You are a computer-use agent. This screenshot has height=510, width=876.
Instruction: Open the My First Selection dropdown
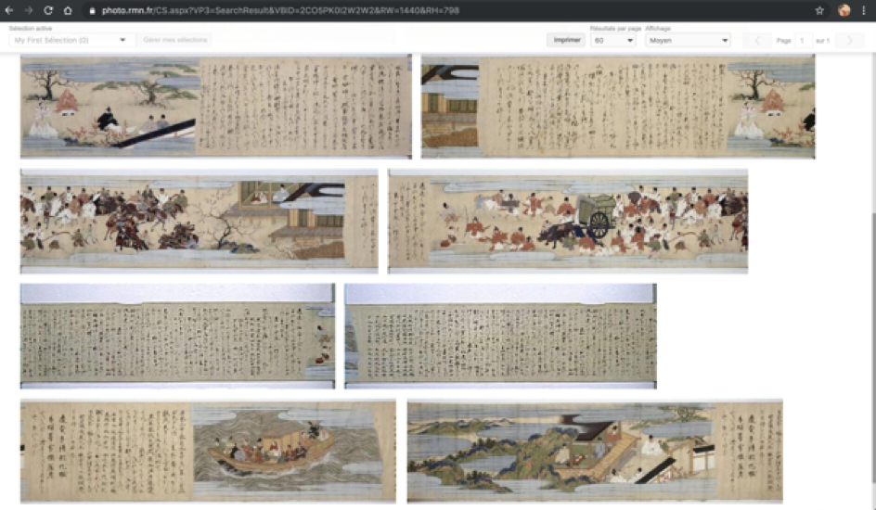[71, 40]
